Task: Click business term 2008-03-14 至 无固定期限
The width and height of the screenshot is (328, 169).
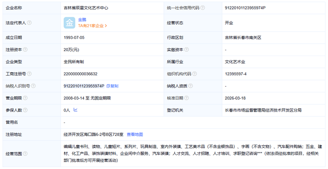Action: [87, 98]
